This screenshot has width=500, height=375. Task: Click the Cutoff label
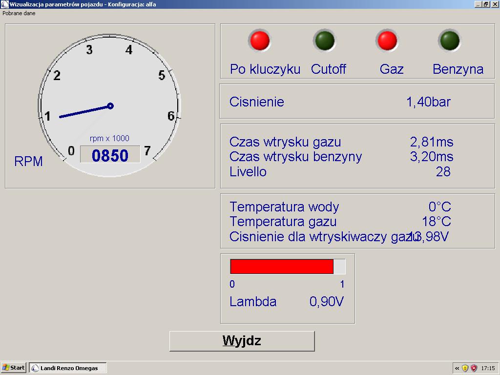point(329,69)
